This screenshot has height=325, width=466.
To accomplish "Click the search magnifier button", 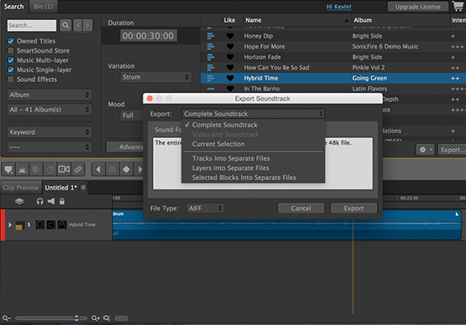I will point(65,25).
